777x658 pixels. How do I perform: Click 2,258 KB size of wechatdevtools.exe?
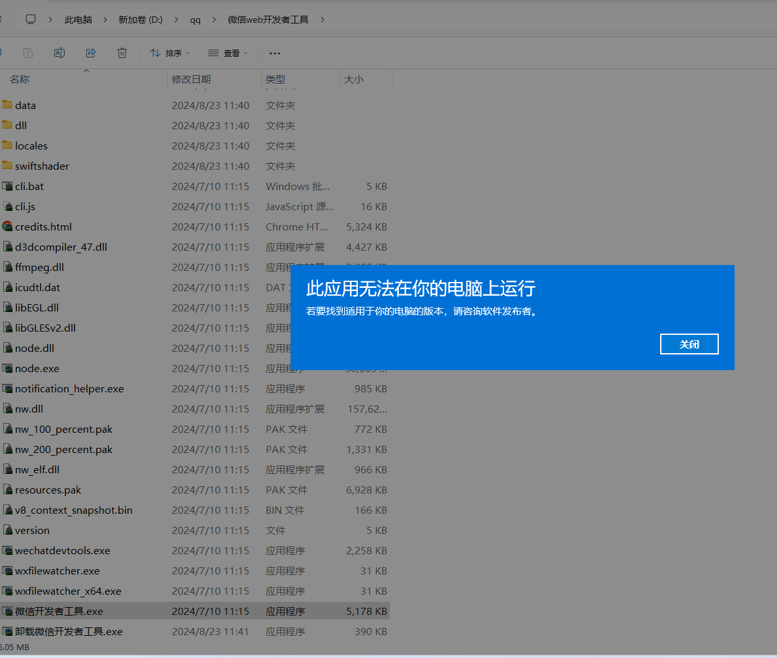click(x=366, y=551)
